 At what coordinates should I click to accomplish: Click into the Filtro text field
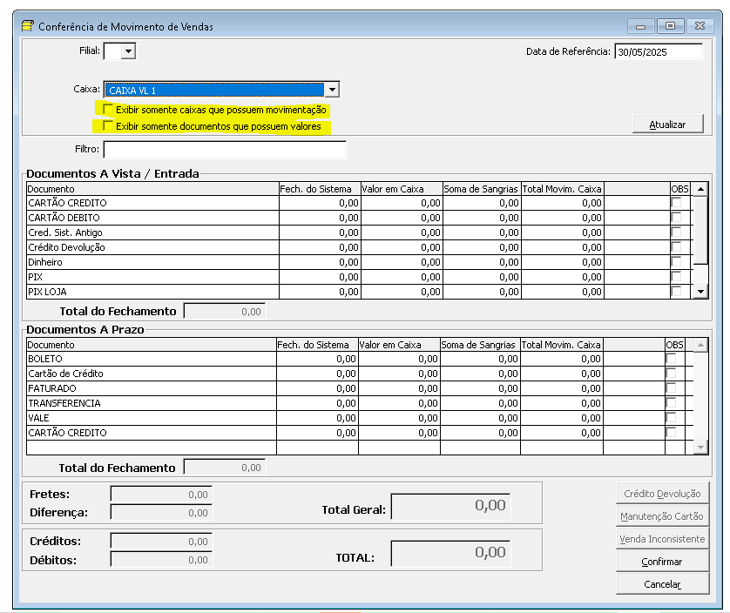[225, 150]
